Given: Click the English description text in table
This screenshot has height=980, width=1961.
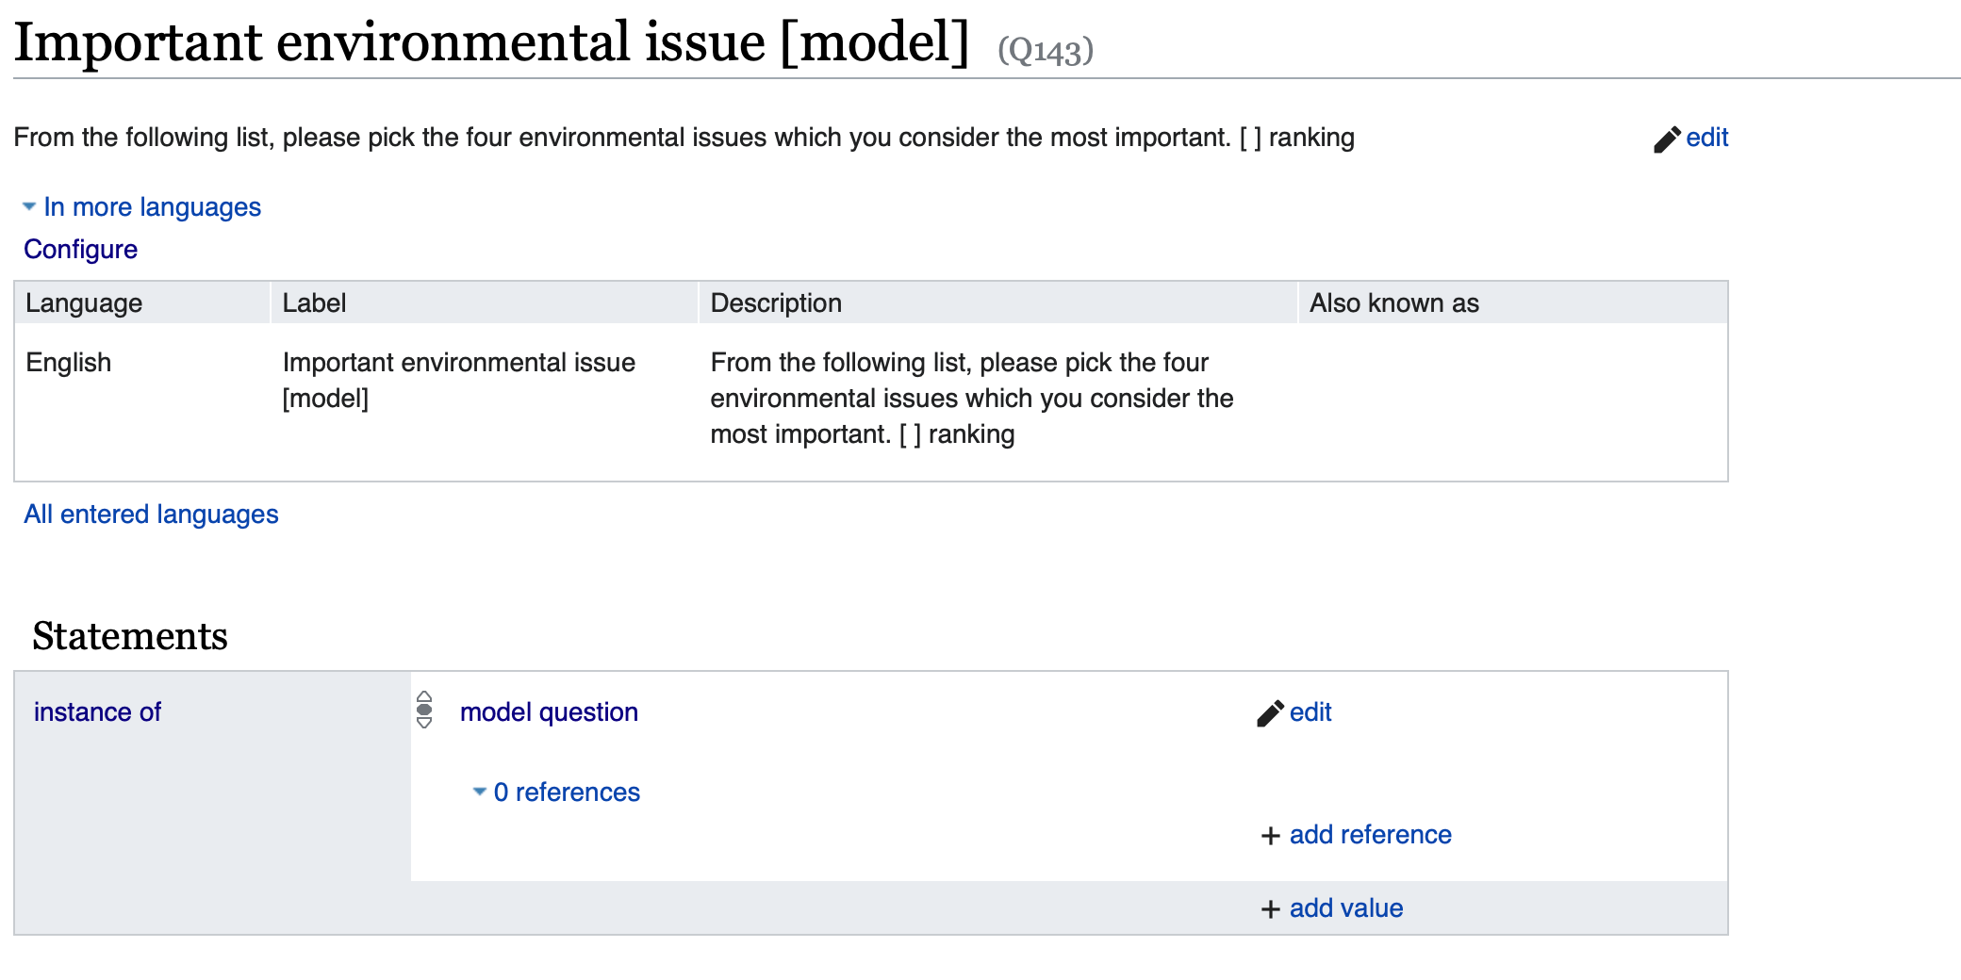Looking at the screenshot, I should coord(971,399).
